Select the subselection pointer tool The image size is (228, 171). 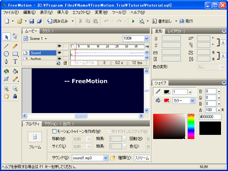15,36
